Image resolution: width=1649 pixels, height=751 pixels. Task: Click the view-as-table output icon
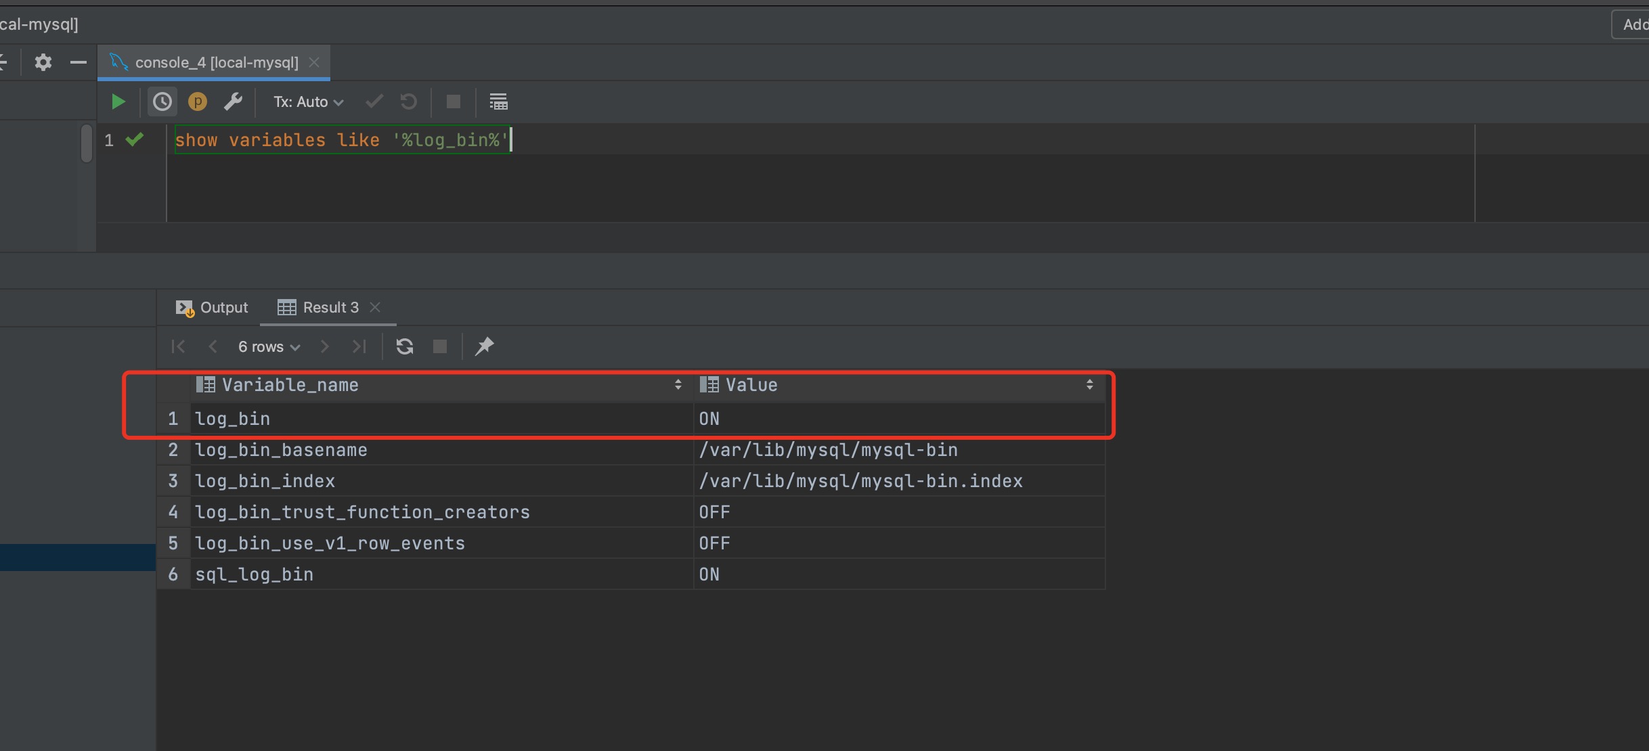[x=498, y=102]
